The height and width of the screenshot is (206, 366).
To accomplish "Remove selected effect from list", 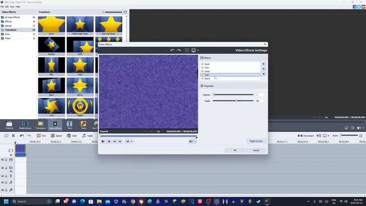I will tap(264, 74).
